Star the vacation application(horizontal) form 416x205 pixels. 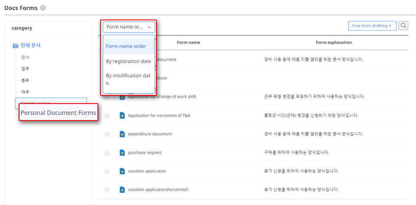pyautogui.click(x=107, y=190)
